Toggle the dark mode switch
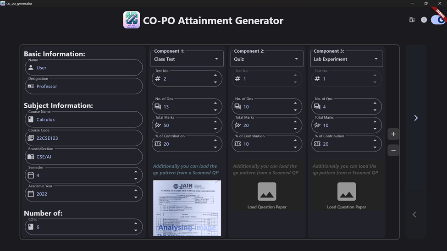The width and height of the screenshot is (447, 251). coord(438,20)
